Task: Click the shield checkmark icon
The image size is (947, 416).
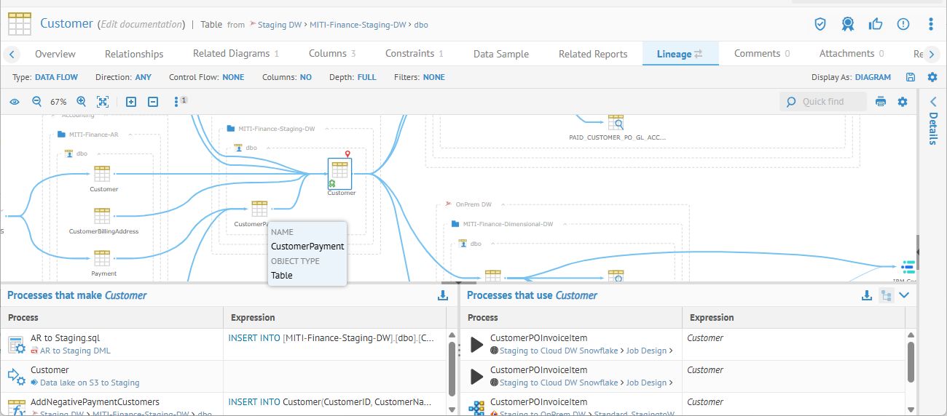Action: tap(820, 24)
